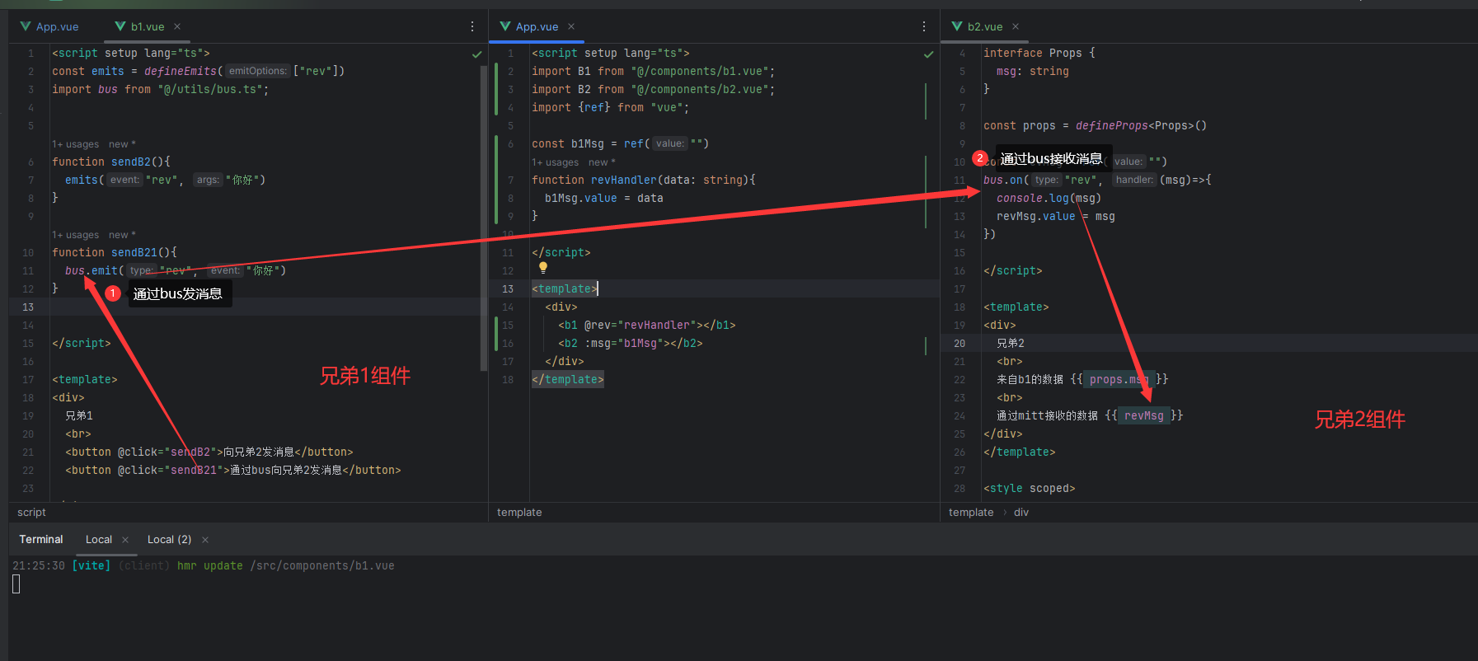Open the middle editor pane's three-dot menu
This screenshot has height=661, width=1478.
924,26
